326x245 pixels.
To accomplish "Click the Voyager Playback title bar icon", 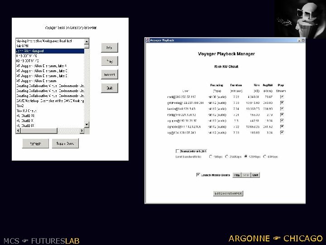I will click(148, 40).
